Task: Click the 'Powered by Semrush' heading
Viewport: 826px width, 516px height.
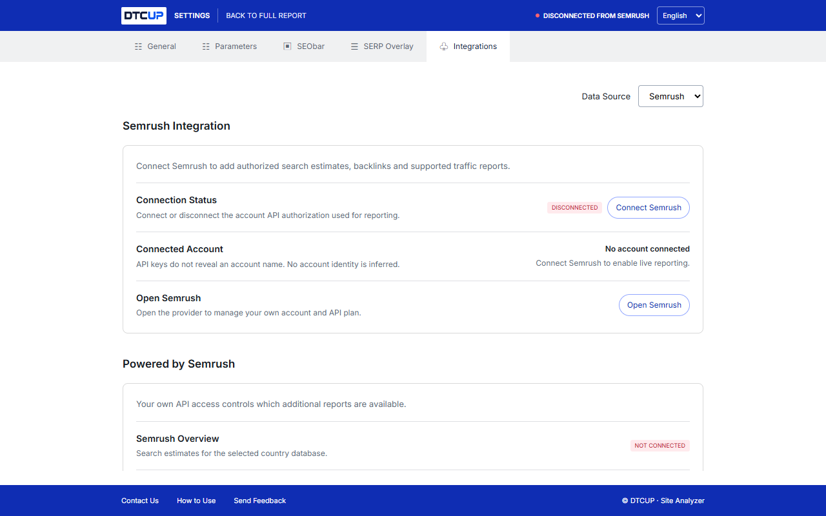Action: pos(179,364)
